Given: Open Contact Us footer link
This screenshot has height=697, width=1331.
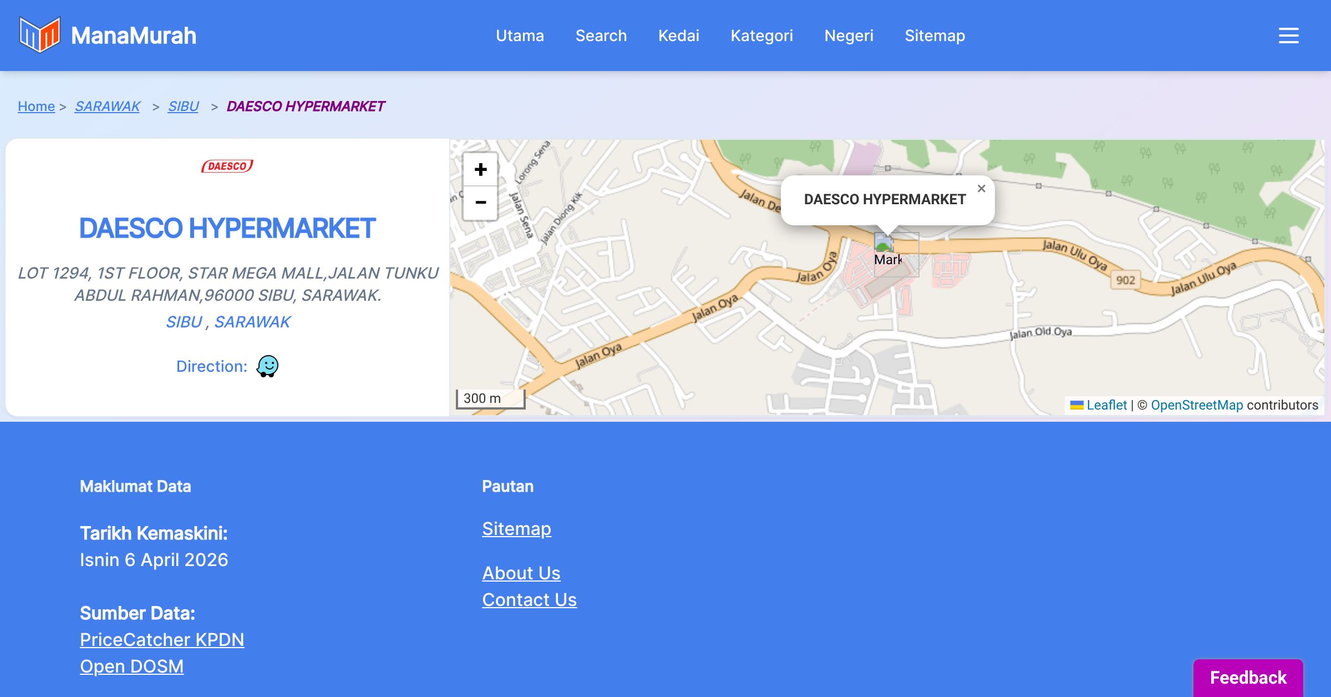Looking at the screenshot, I should click(x=529, y=599).
